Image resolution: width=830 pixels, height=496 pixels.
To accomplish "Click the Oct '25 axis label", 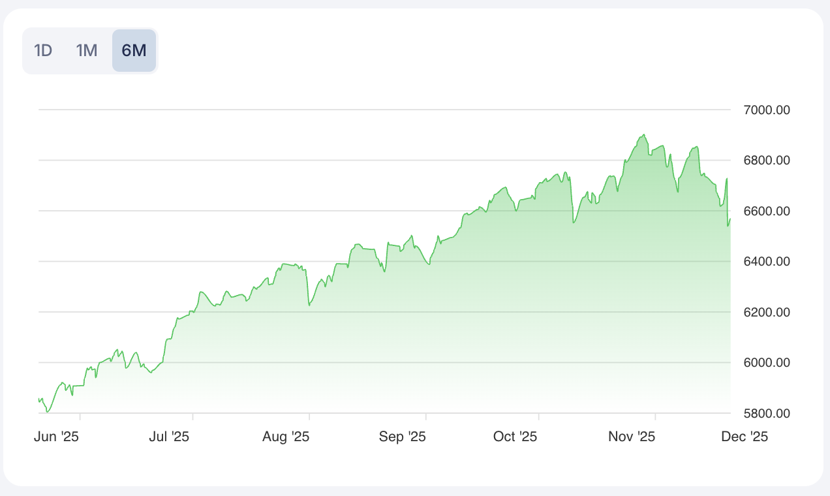I will click(515, 437).
